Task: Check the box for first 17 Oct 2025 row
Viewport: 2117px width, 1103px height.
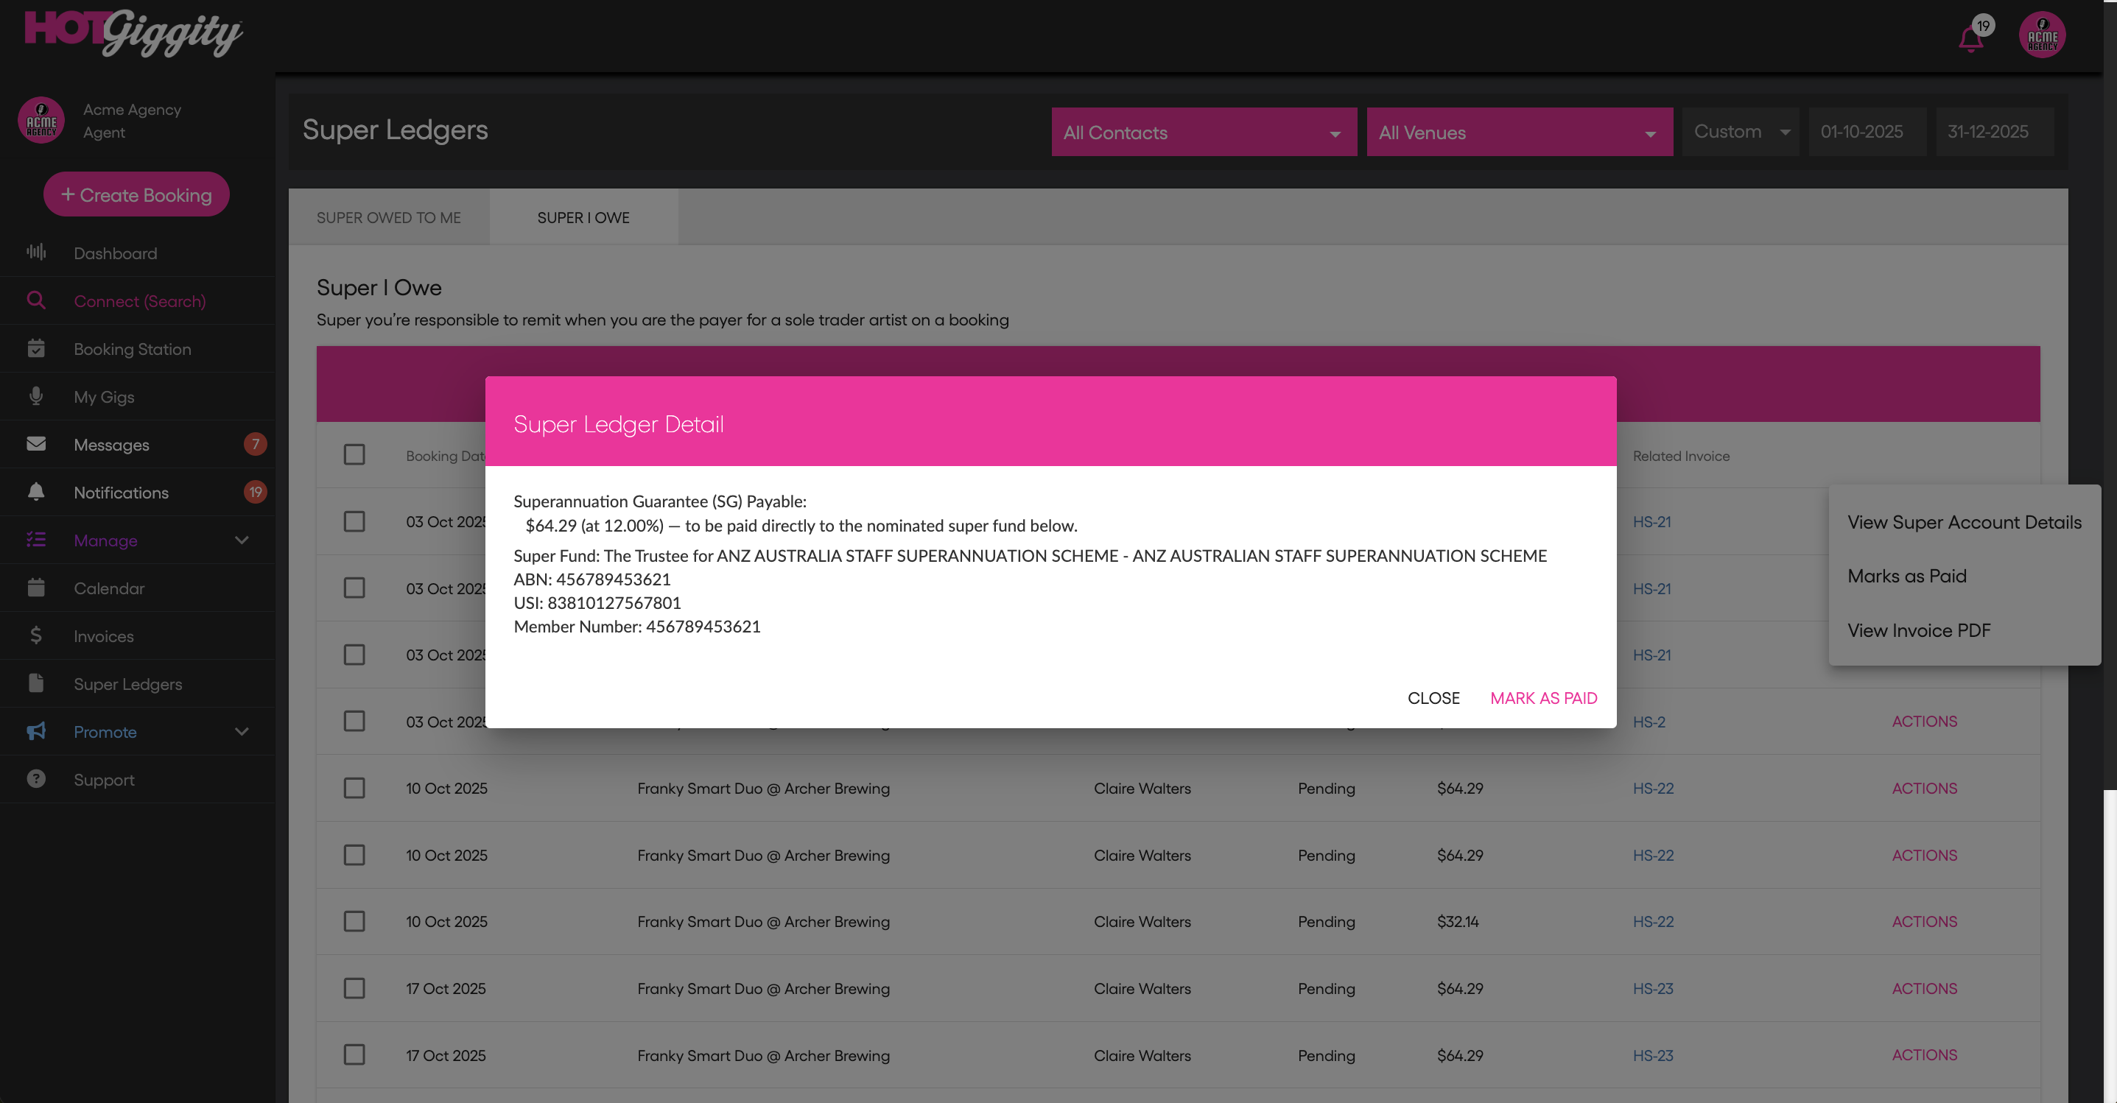Action: click(354, 988)
